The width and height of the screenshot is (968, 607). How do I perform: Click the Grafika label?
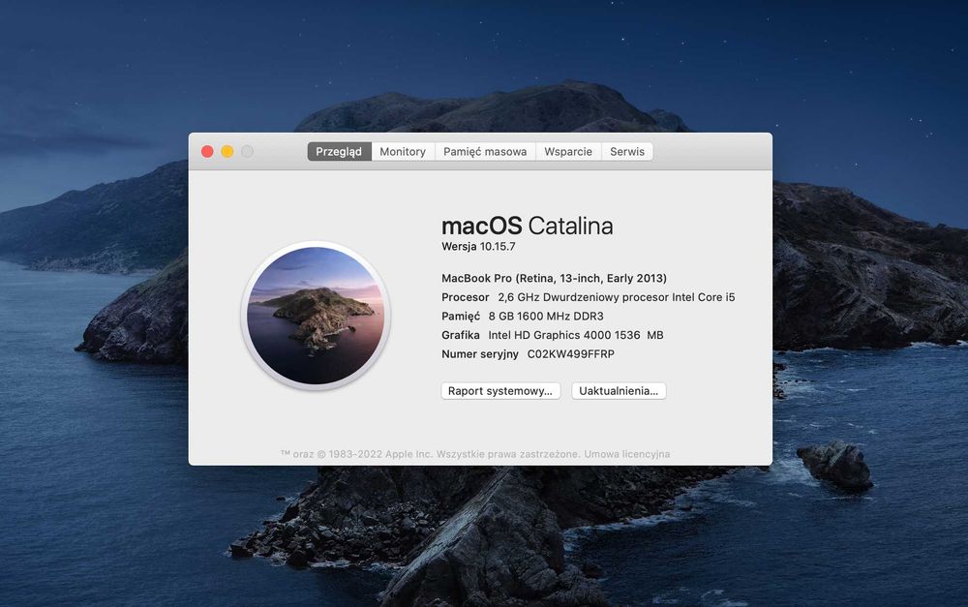click(461, 335)
